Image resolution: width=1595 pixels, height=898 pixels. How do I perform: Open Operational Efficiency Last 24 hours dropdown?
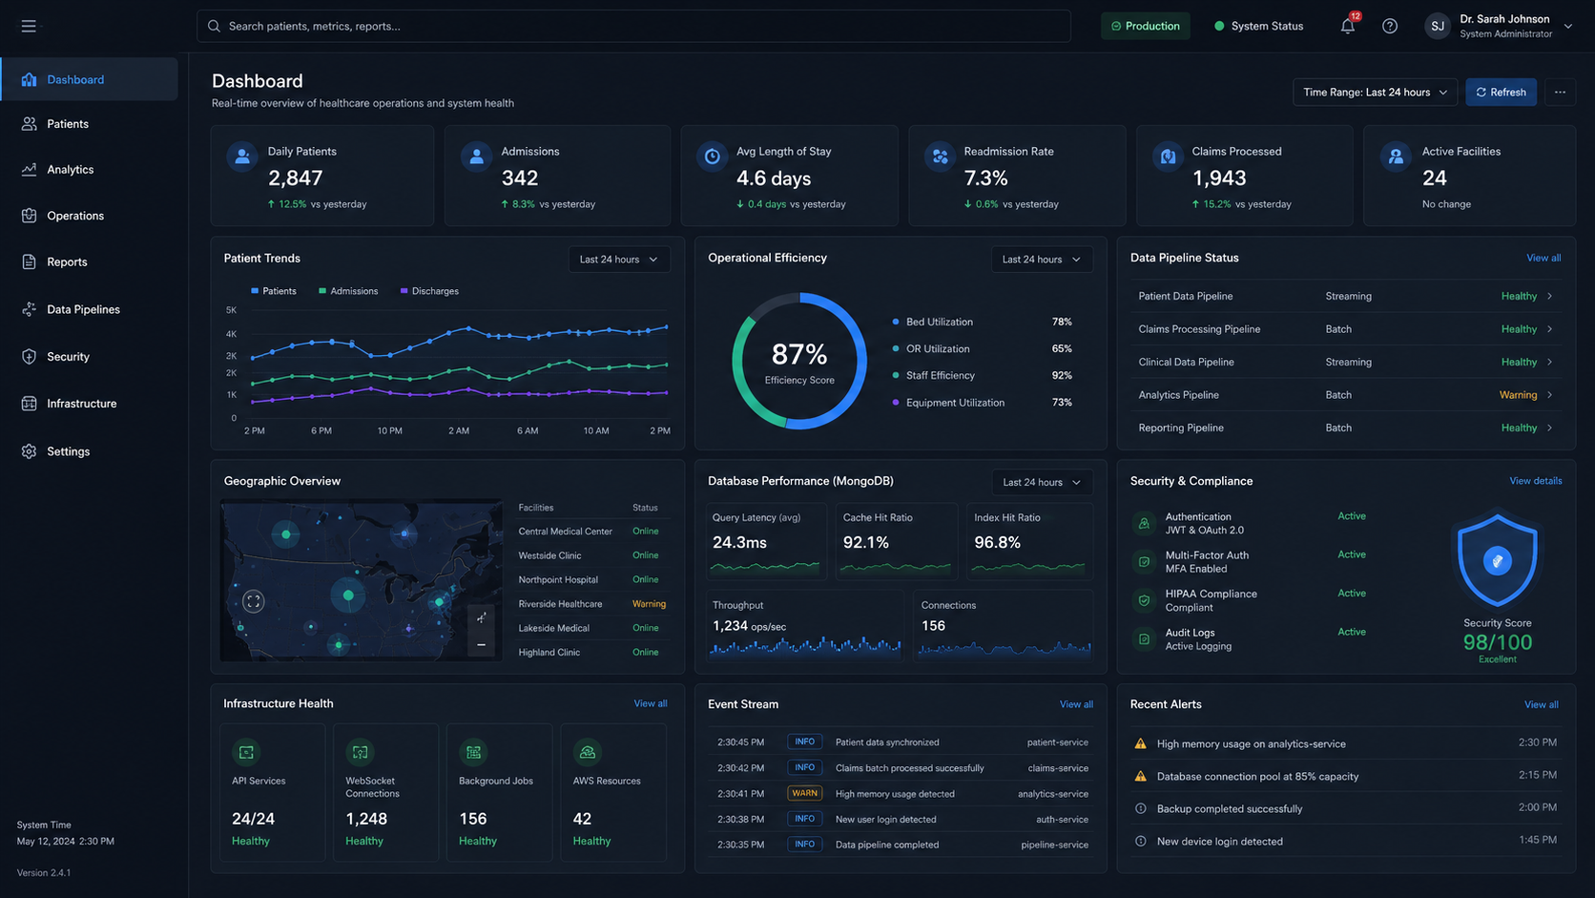pyautogui.click(x=1042, y=260)
